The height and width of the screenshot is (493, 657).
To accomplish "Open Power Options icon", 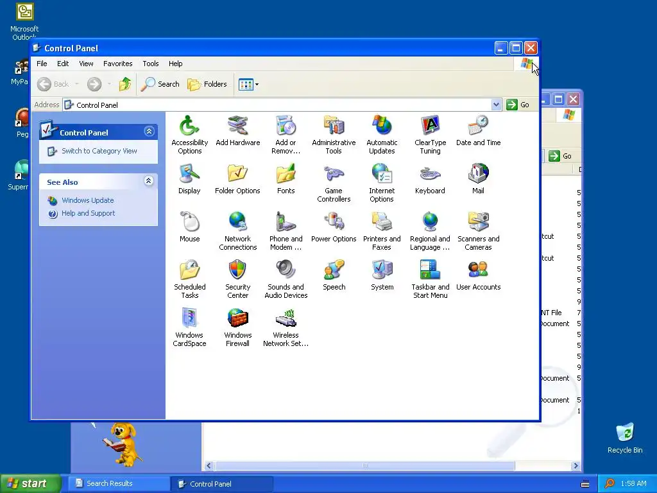I will coord(334,221).
